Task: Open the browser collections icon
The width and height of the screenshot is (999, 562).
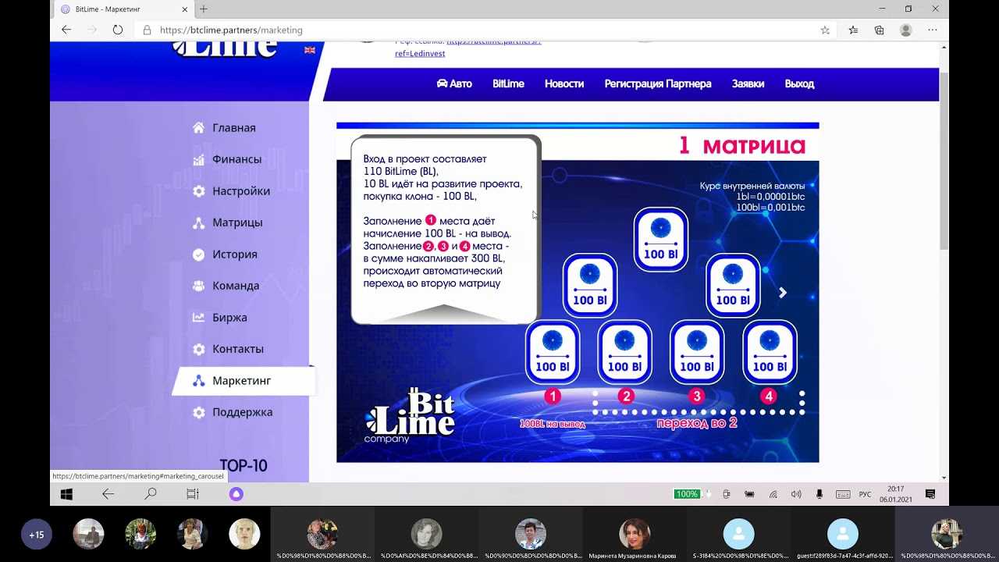Action: pyautogui.click(x=879, y=30)
